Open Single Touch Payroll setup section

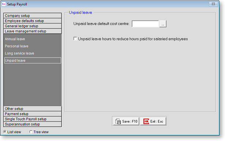coord(33,119)
